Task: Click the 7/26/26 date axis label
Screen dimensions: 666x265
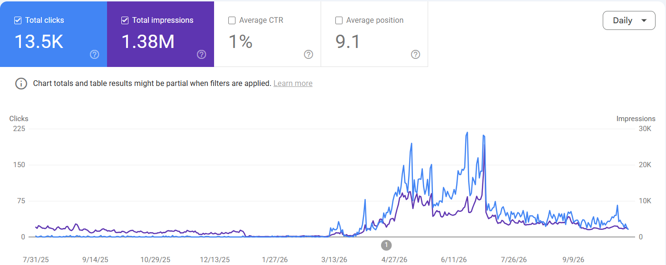Action: tap(514, 260)
